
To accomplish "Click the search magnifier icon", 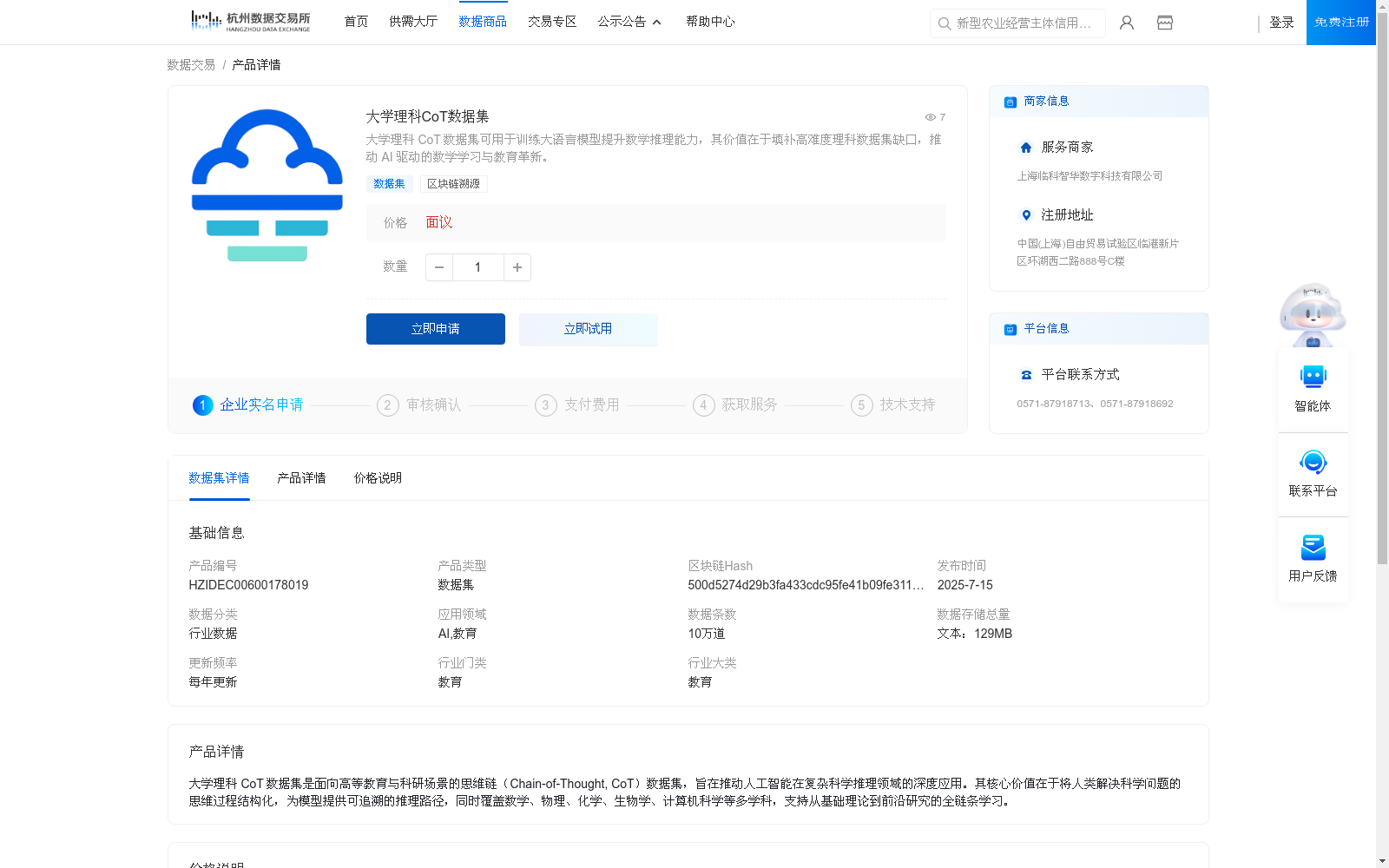I will click(945, 23).
